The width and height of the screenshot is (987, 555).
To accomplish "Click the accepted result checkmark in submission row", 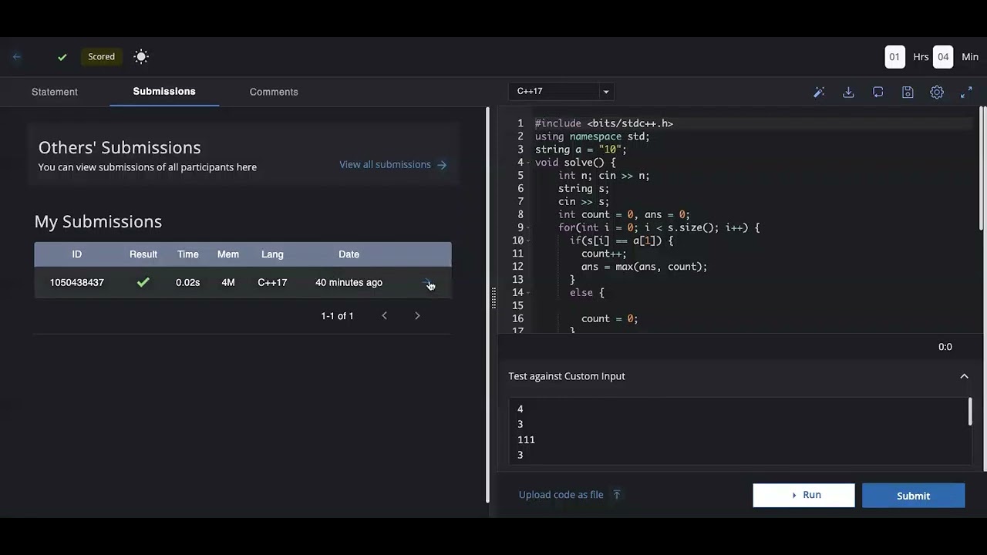I will [143, 282].
